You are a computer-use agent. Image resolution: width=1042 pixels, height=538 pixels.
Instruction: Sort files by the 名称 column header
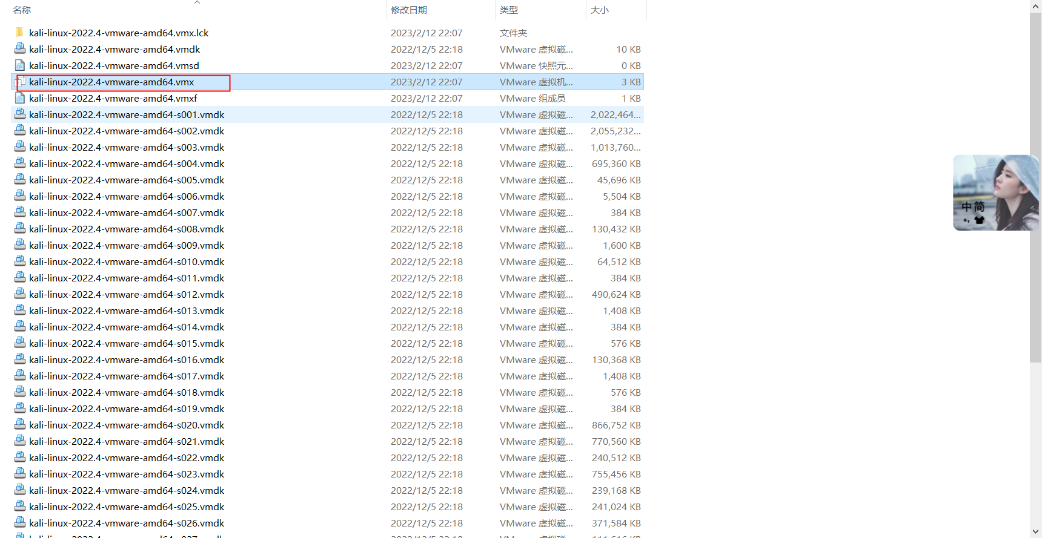tap(22, 10)
